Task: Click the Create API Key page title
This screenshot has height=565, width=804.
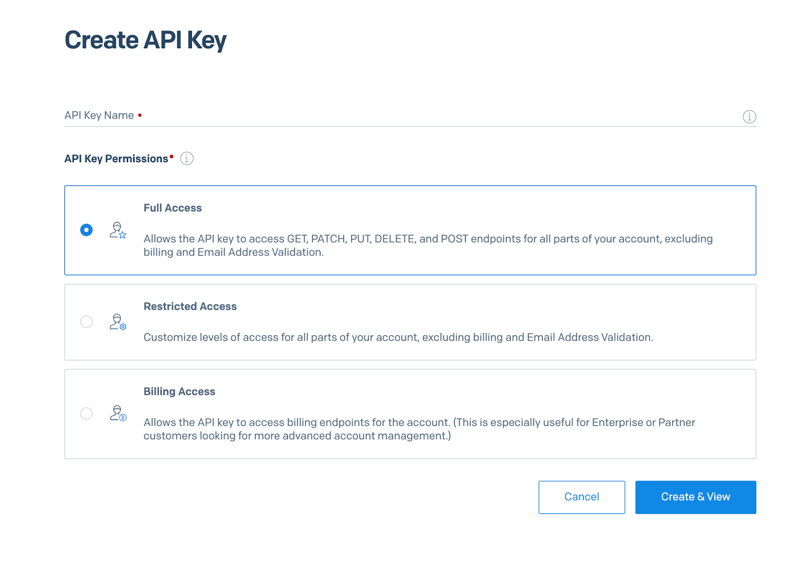Action: coord(146,40)
